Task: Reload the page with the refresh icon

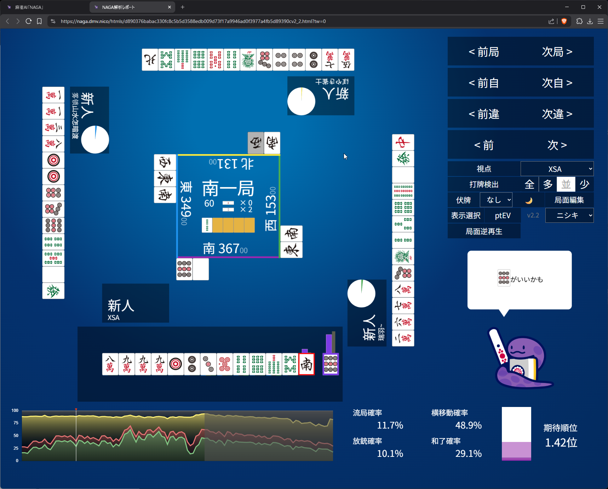Action: coord(29,21)
